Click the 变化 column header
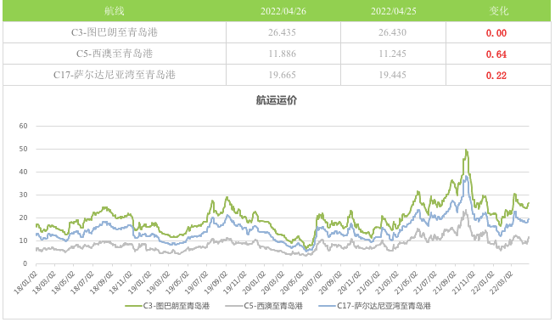Image resolution: width=555 pixels, height=328 pixels. point(499,11)
